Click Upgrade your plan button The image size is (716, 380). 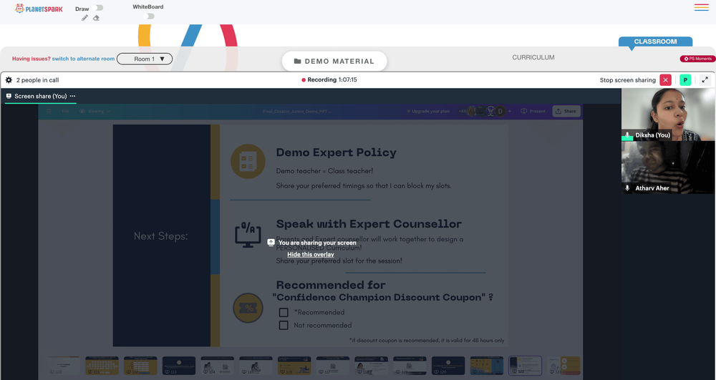click(428, 112)
